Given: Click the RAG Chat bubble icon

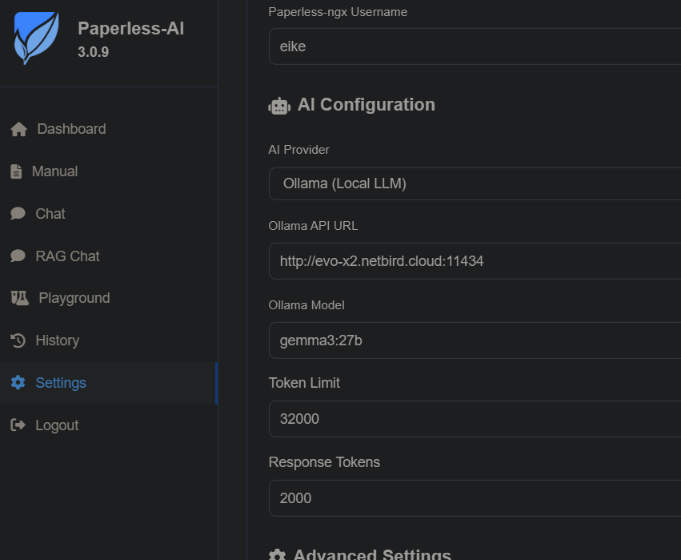Looking at the screenshot, I should (18, 256).
